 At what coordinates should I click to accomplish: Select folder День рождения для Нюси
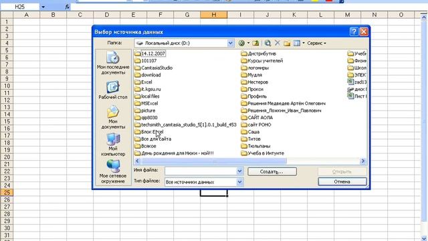pos(174,153)
